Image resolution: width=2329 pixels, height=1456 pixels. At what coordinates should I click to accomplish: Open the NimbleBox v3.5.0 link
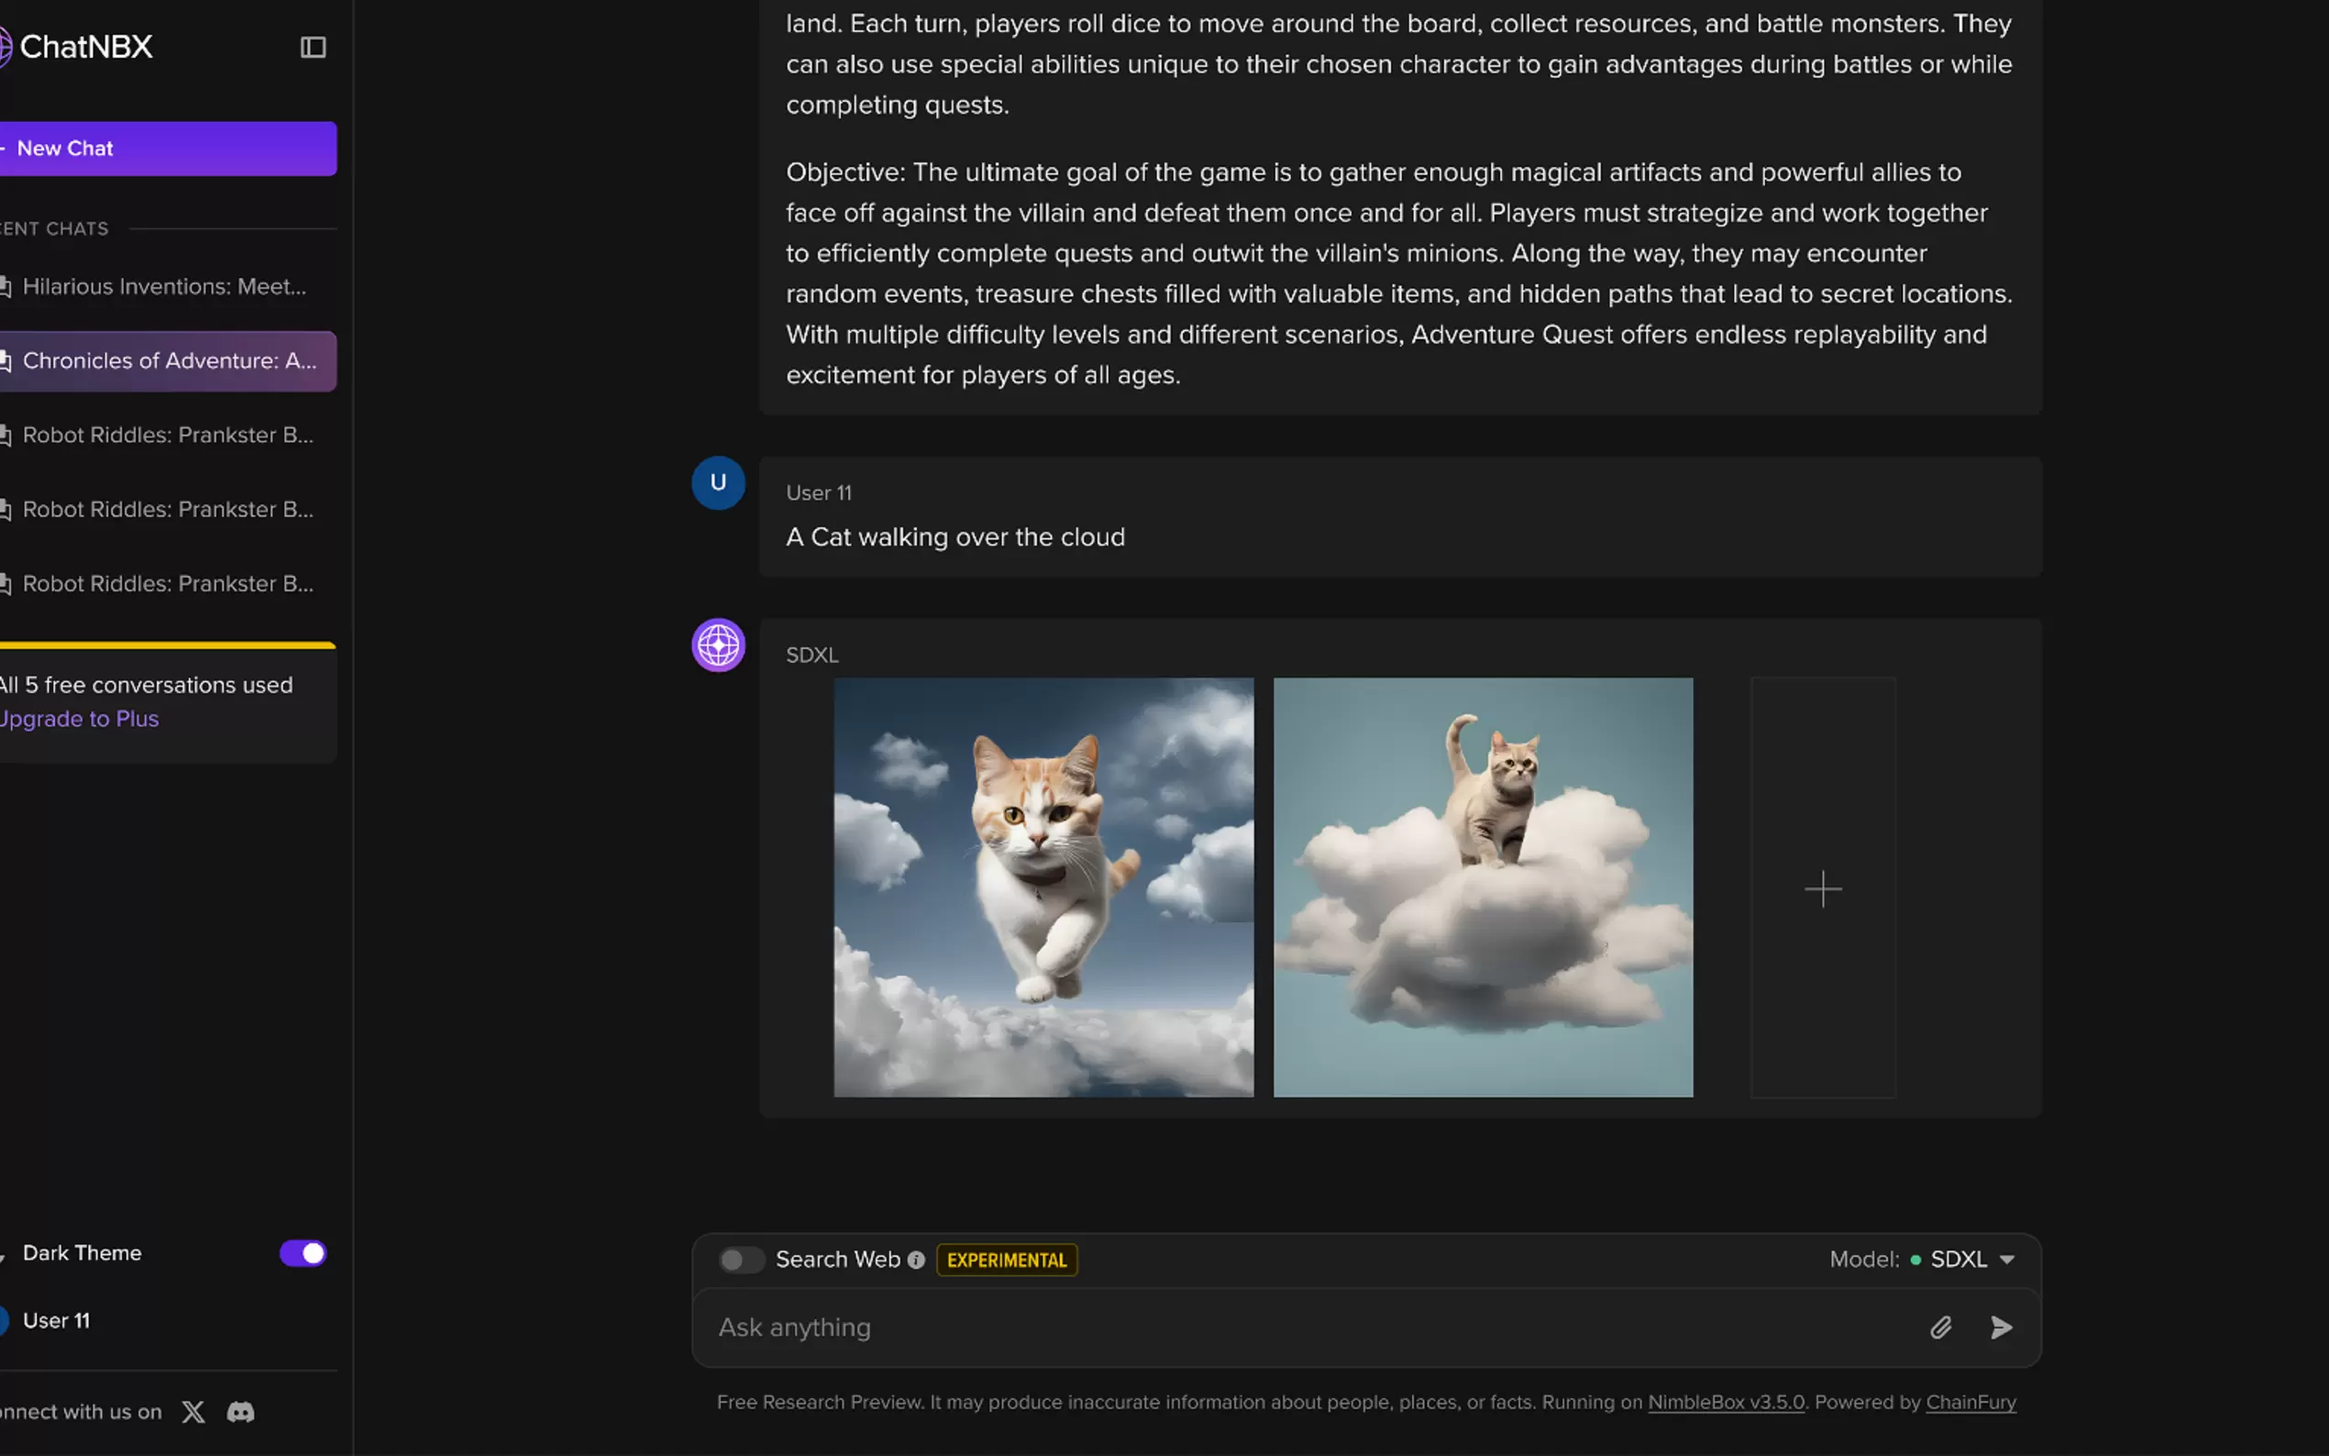click(x=1726, y=1402)
